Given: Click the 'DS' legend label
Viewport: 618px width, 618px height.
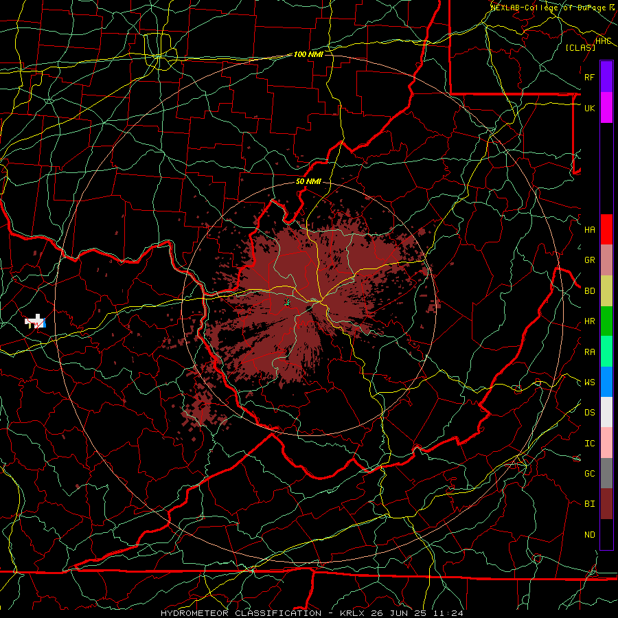Looking at the screenshot, I should [589, 413].
